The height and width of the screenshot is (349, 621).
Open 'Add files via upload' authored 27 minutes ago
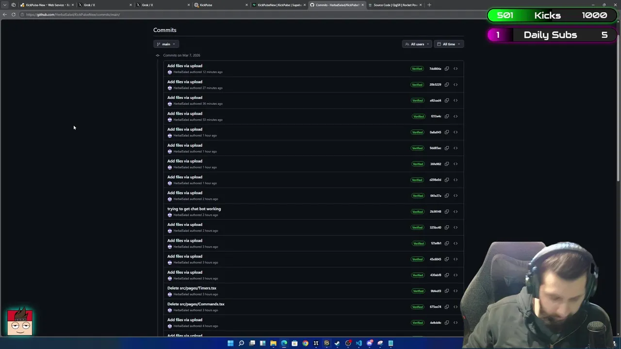[185, 82]
